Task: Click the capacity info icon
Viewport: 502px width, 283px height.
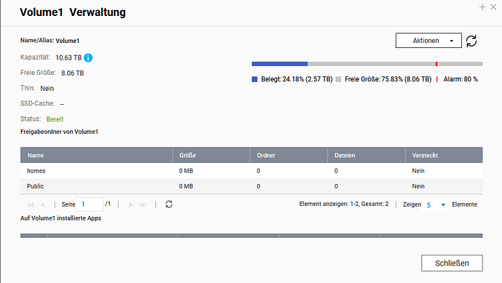Action: click(88, 57)
